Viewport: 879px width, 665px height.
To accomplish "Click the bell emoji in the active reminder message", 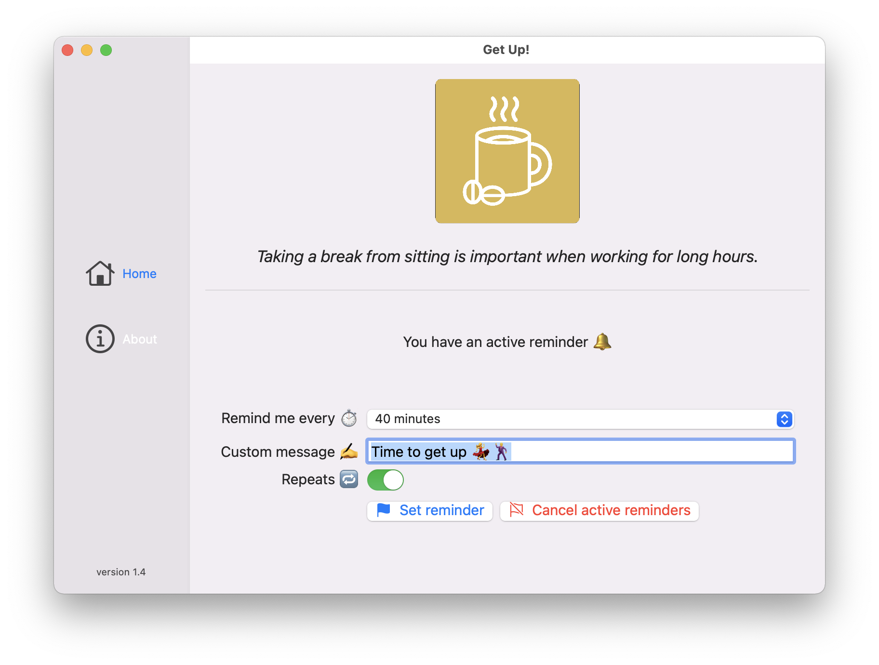I will click(603, 342).
